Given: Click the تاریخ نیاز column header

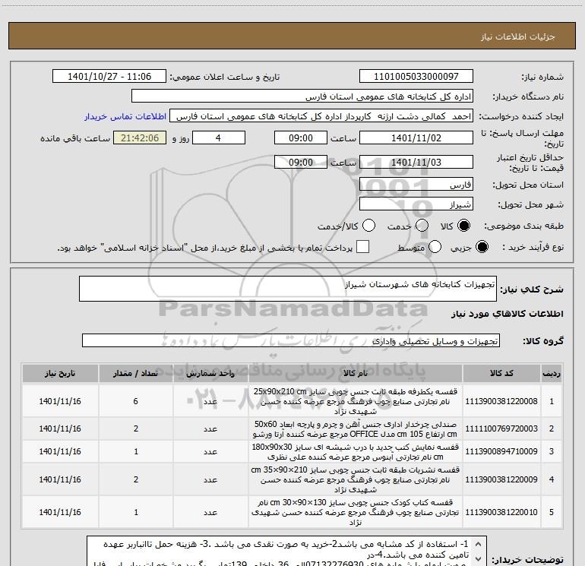Looking at the screenshot, I should [x=60, y=374].
